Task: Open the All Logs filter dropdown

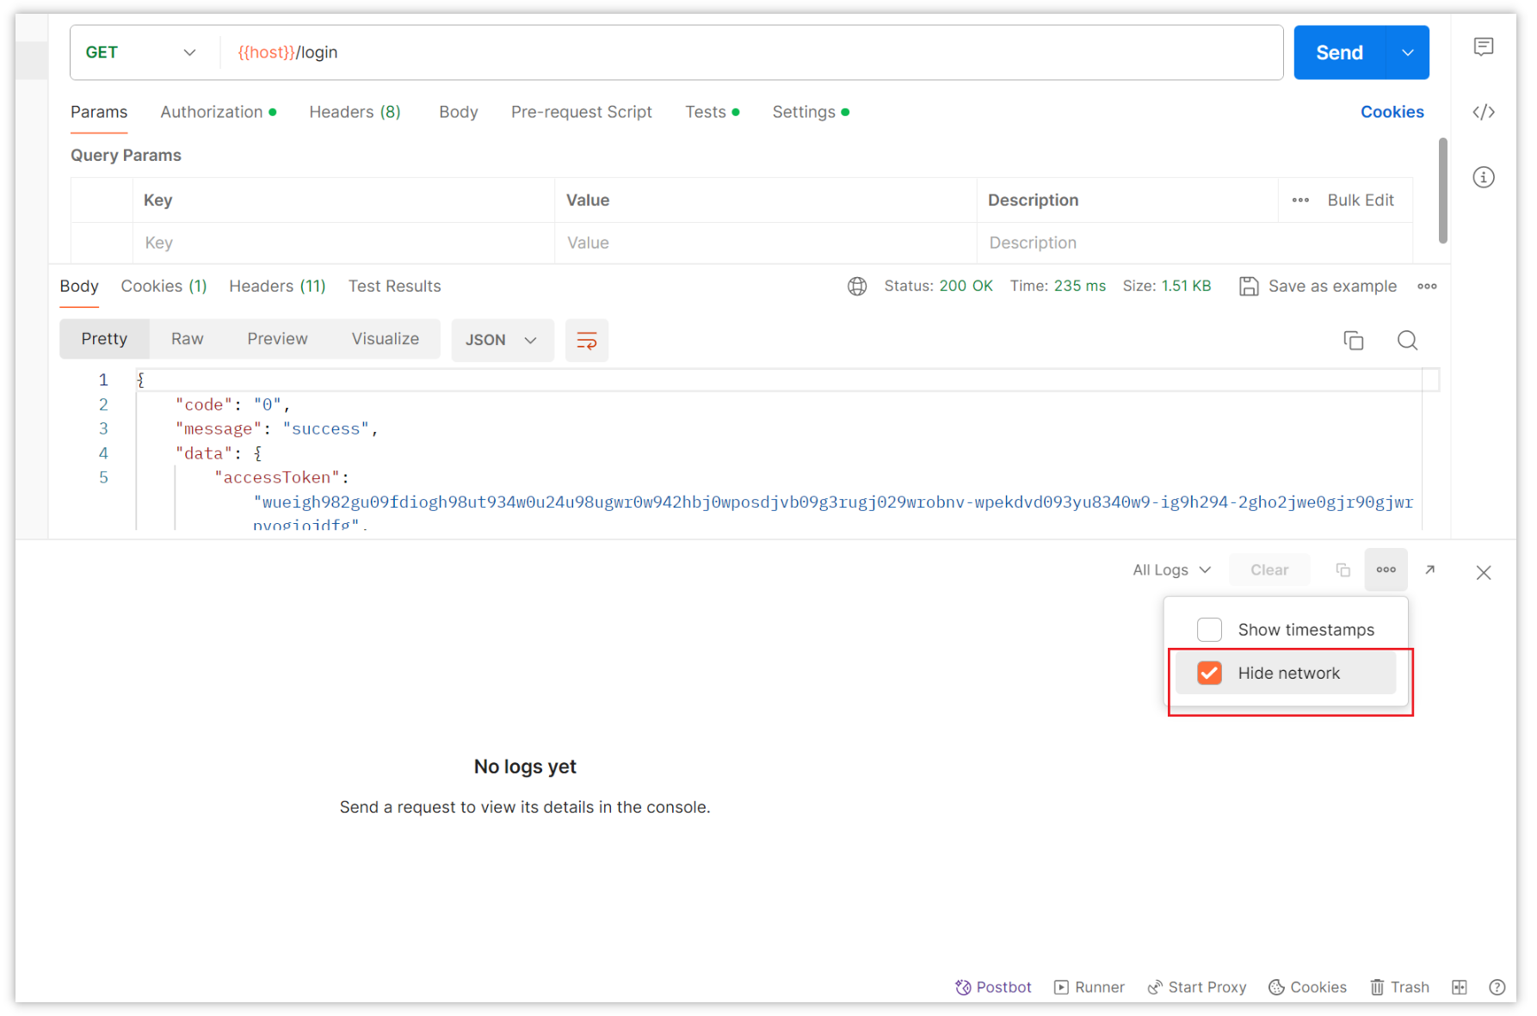Action: point(1171,570)
